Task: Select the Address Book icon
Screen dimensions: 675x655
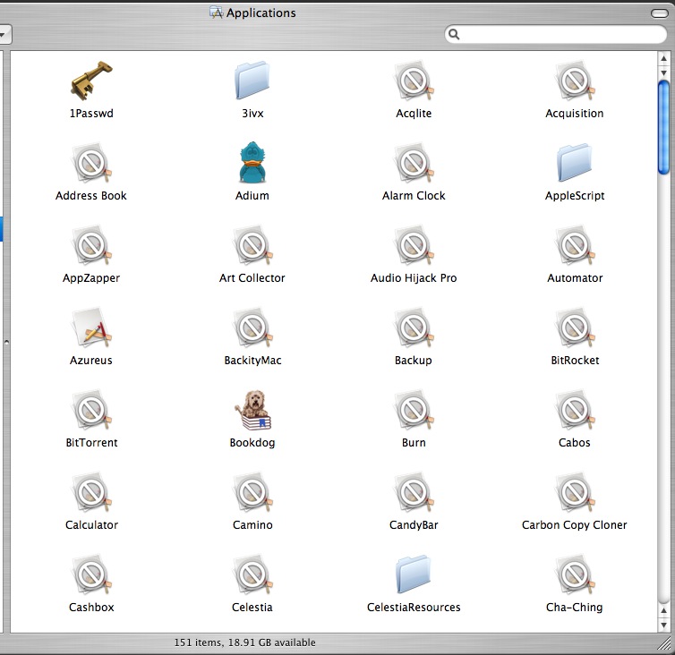Action: [91, 163]
